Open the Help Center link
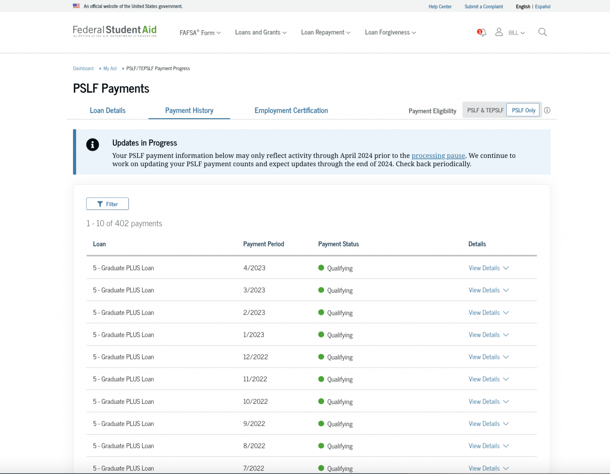 coord(440,6)
